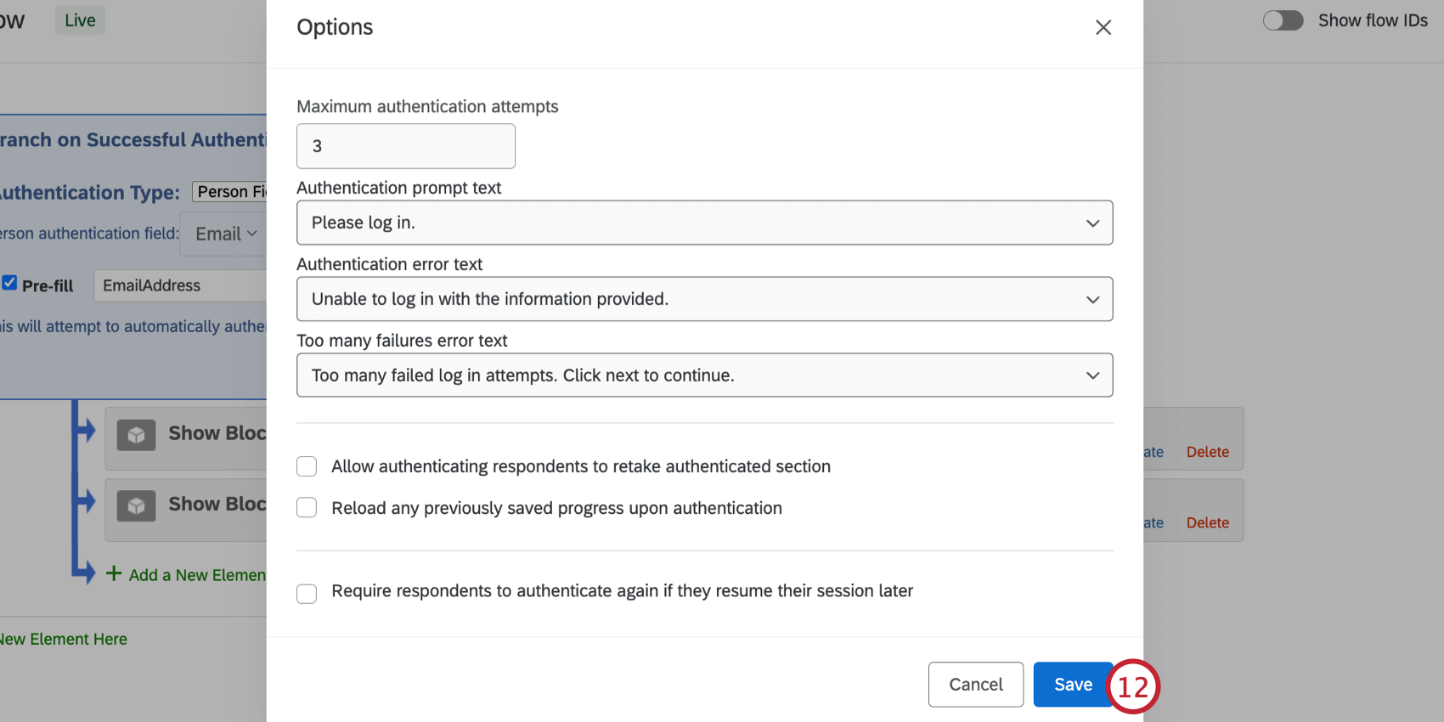1444x722 pixels.
Task: Click Maximum authentication attempts input field
Action: pyautogui.click(x=405, y=146)
